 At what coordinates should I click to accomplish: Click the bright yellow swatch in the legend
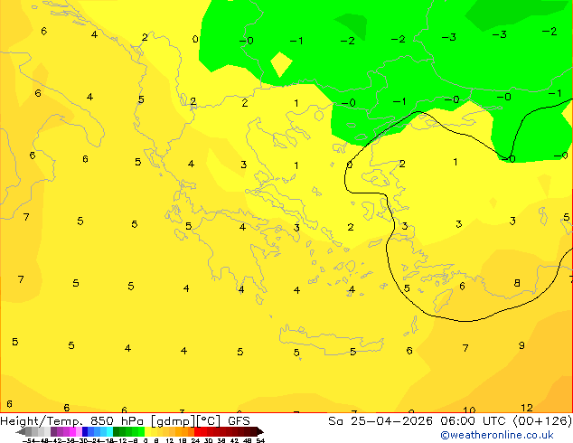tap(147, 431)
